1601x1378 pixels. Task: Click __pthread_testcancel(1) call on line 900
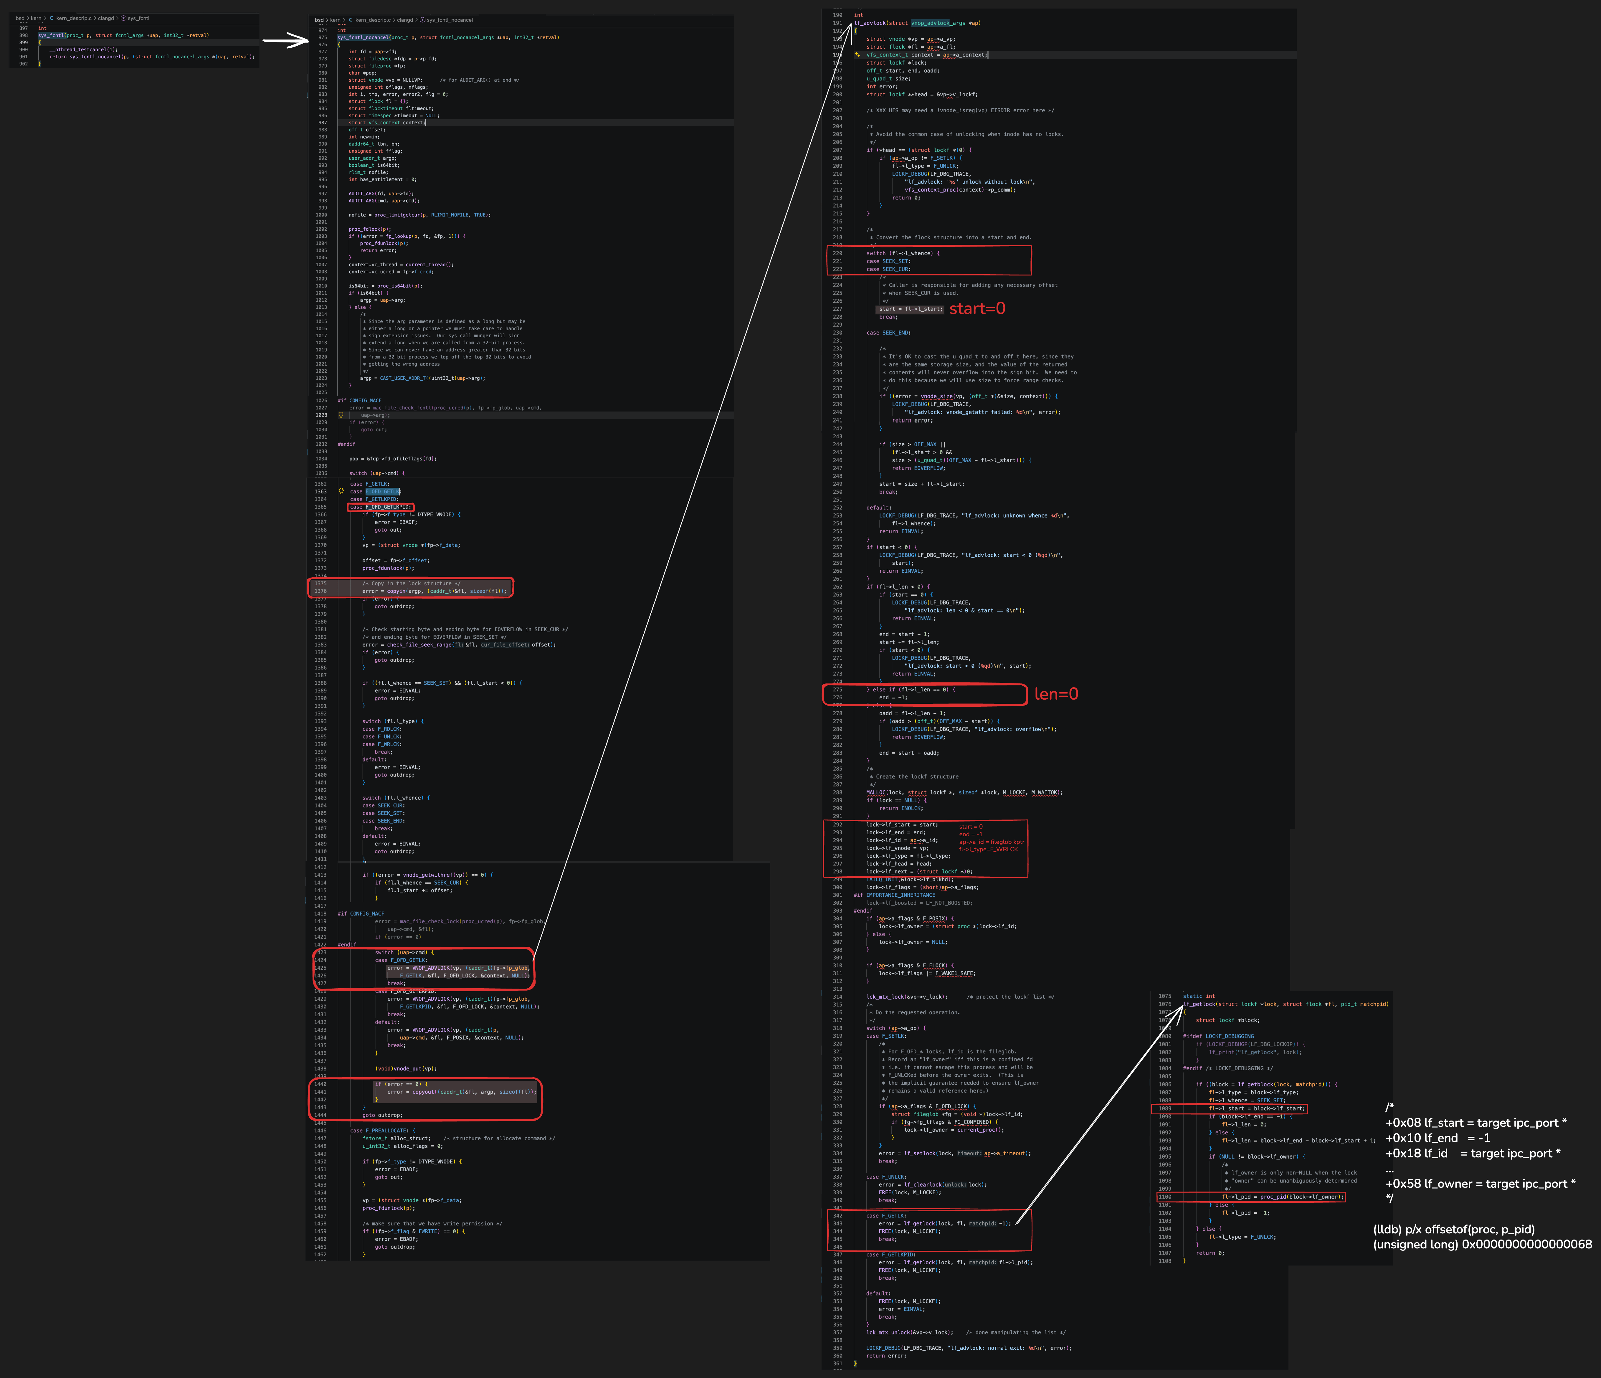click(x=83, y=49)
